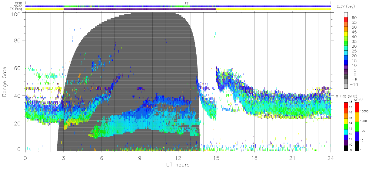Image resolution: width=372 pixels, height=171 pixels.
Task: Click the "55" label beside ELEV colorbar
Action: pos(354,22)
